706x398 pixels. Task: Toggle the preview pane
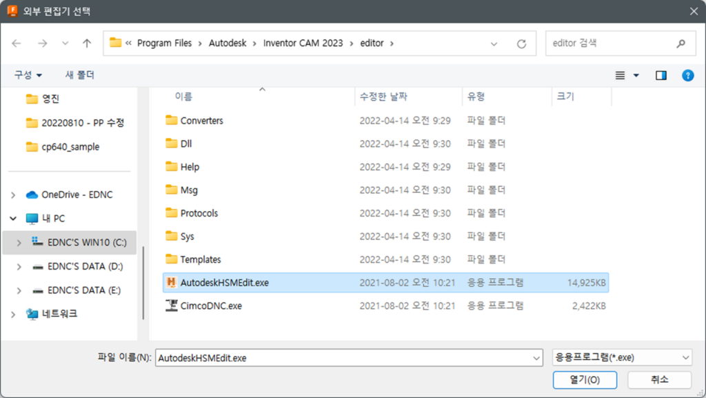661,75
